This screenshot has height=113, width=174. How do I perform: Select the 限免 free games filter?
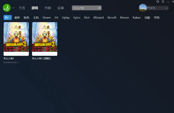click(26, 18)
